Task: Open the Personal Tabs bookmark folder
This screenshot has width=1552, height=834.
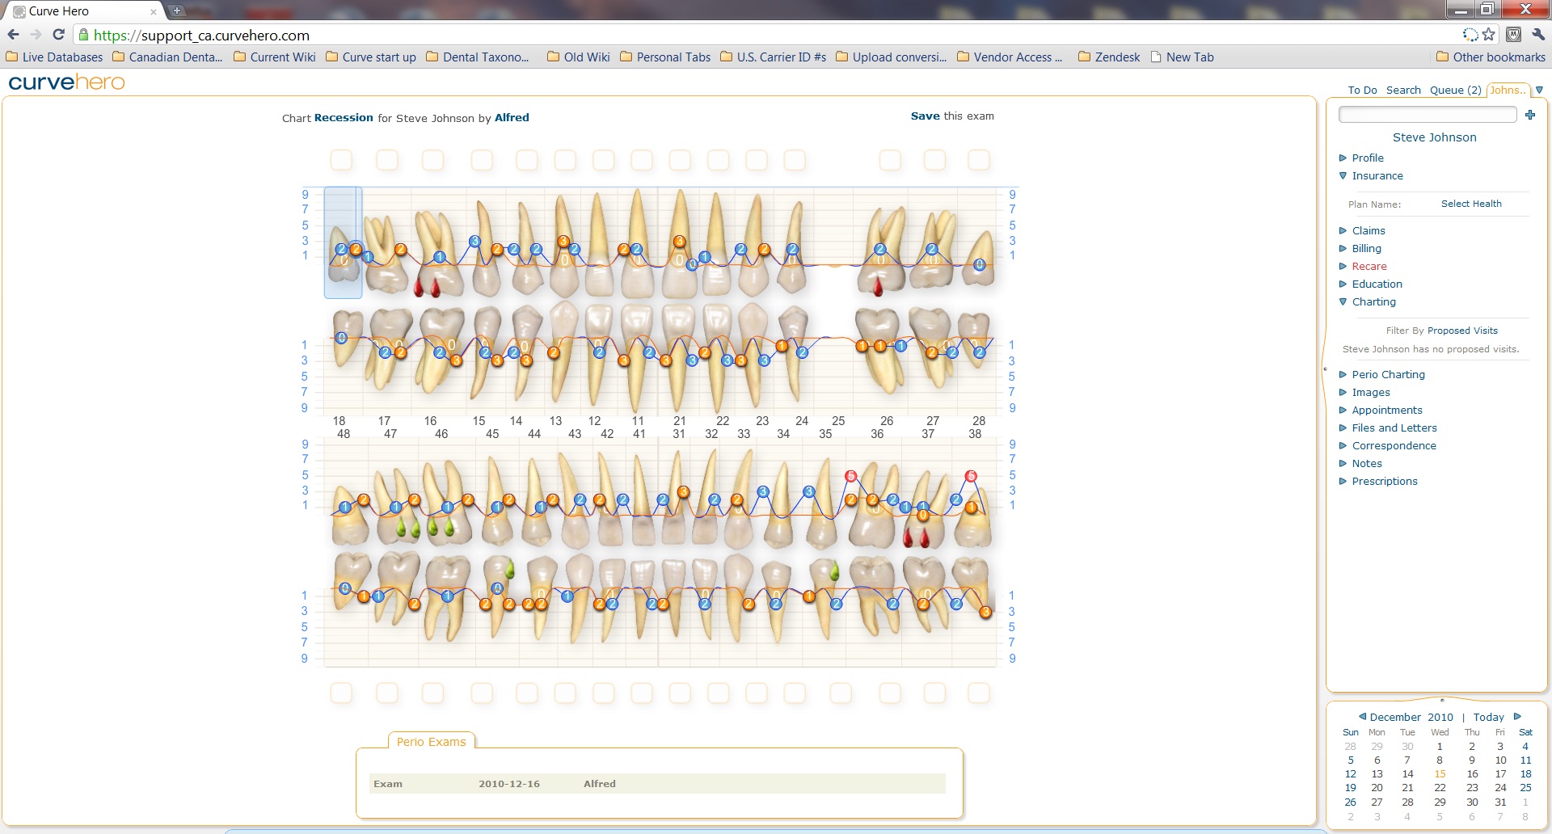Action: [x=665, y=57]
